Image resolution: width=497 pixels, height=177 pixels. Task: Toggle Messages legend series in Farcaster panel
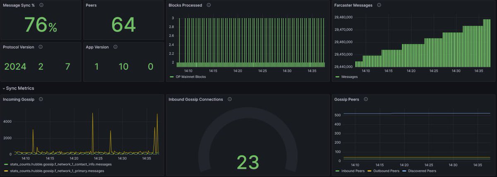(x=350, y=77)
